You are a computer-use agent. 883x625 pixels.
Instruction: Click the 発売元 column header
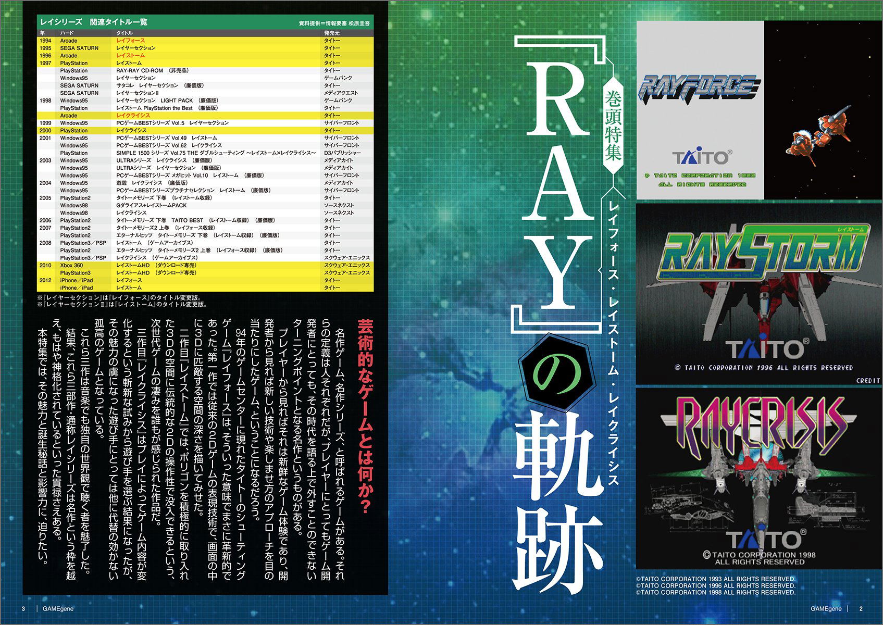[332, 33]
